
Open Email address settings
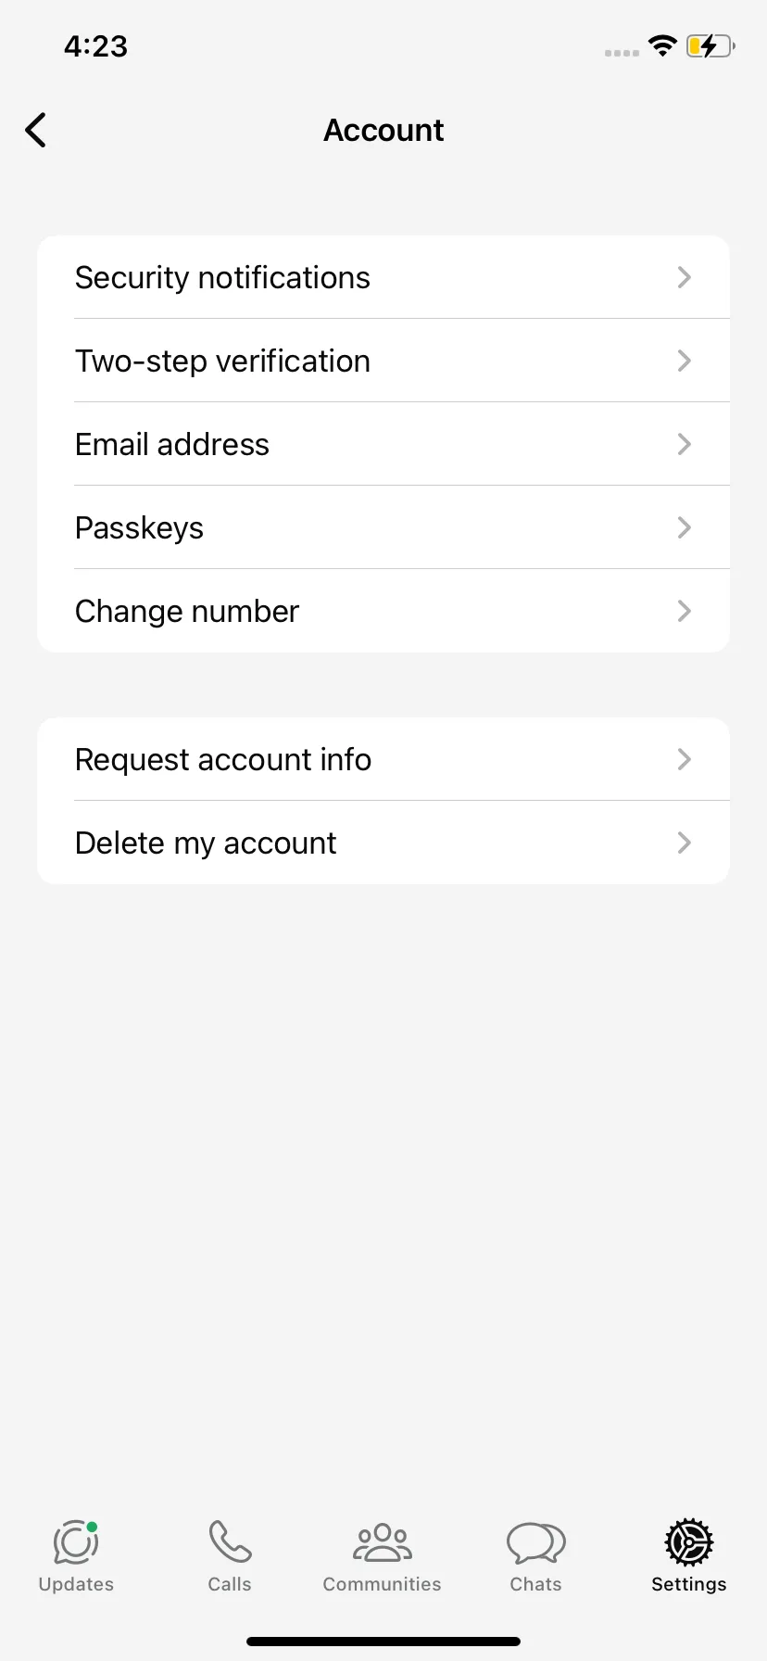click(383, 444)
